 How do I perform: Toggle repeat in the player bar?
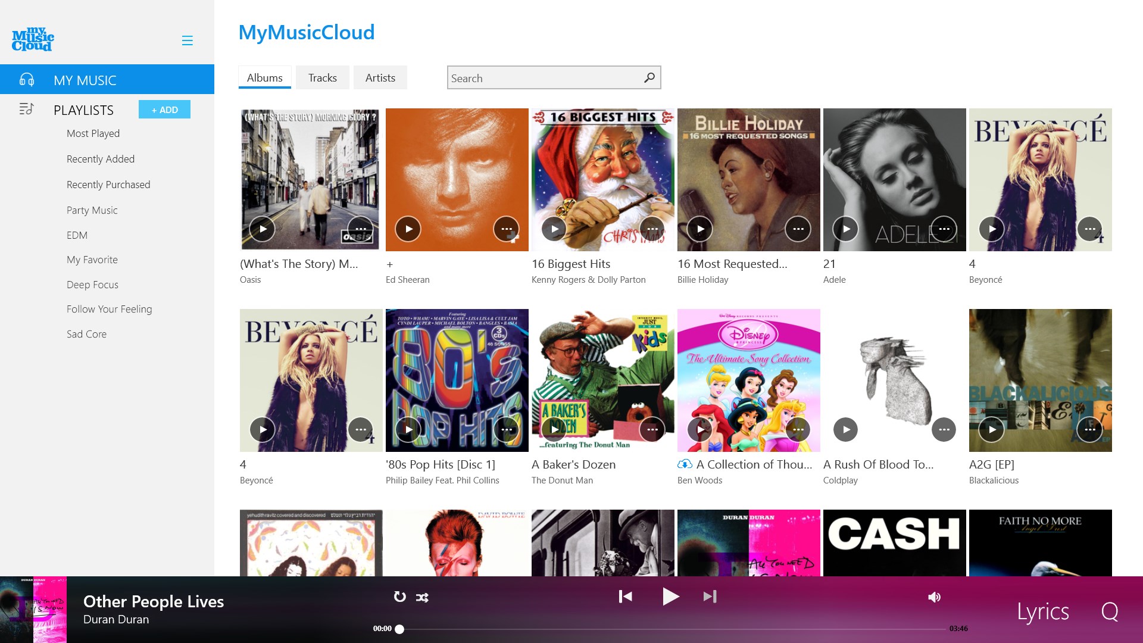(x=399, y=597)
